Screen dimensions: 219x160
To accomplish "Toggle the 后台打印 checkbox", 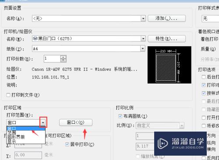I will click(x=204, y=77).
